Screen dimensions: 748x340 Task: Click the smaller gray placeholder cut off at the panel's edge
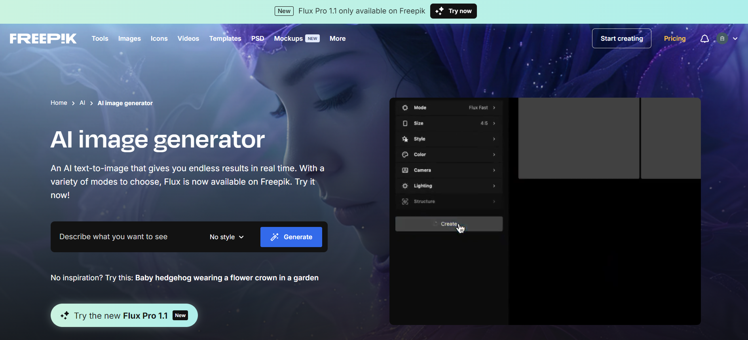pyautogui.click(x=671, y=138)
